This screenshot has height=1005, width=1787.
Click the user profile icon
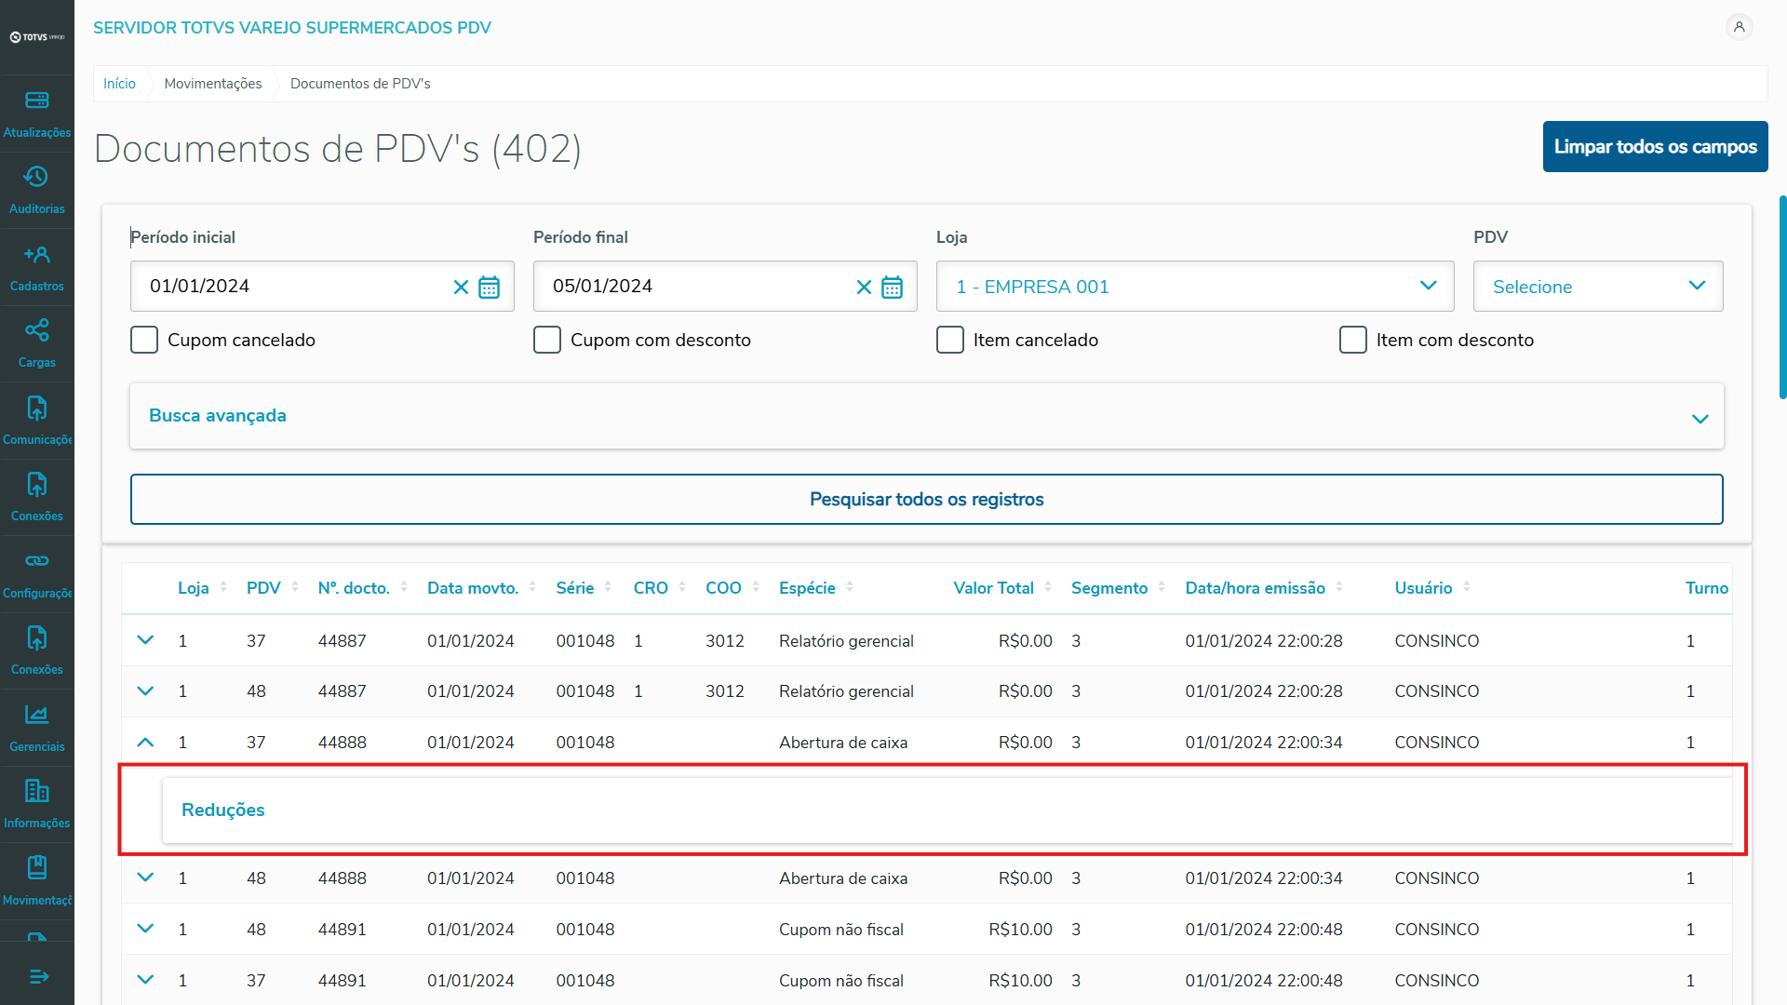(1739, 27)
